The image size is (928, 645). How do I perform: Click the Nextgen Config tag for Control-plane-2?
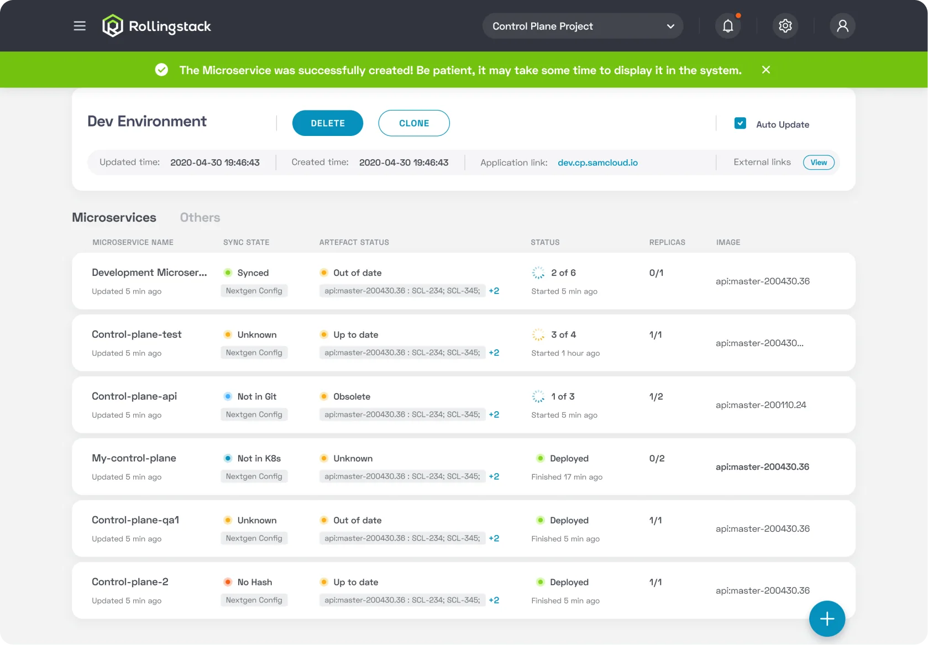(254, 600)
